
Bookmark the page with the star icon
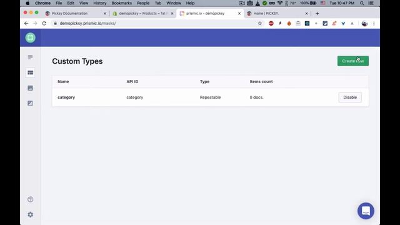tap(260, 24)
